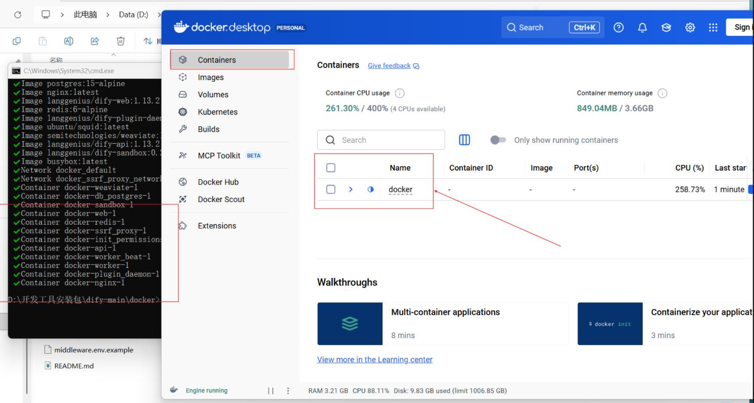Click Data (D:) in File Explorer breadcrumb
Viewport: 754px width, 403px height.
coord(133,15)
